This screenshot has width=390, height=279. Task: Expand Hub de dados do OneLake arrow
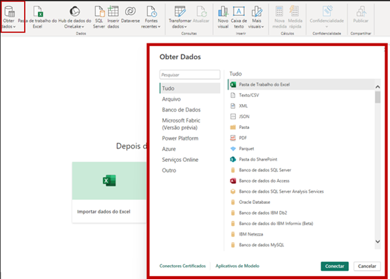83,27
